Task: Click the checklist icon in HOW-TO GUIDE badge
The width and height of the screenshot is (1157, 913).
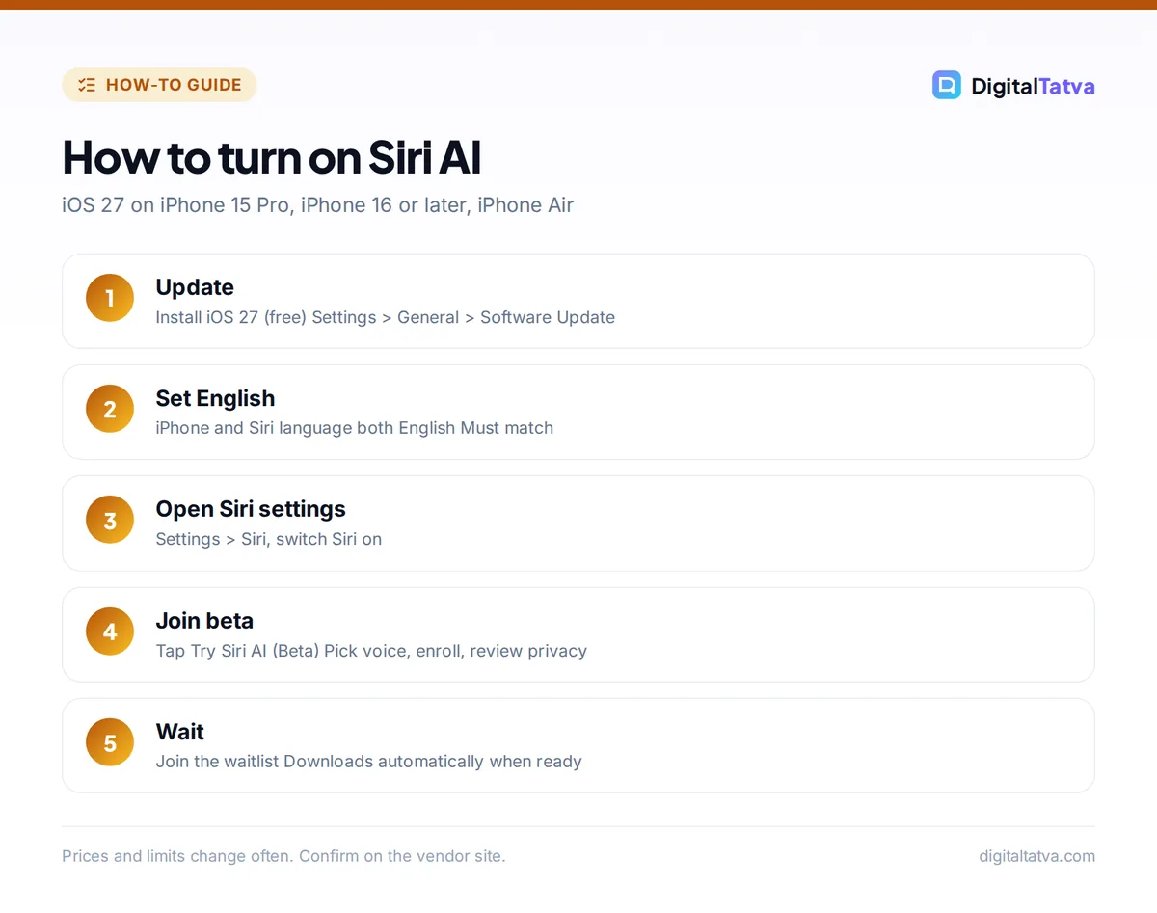Action: (x=87, y=85)
